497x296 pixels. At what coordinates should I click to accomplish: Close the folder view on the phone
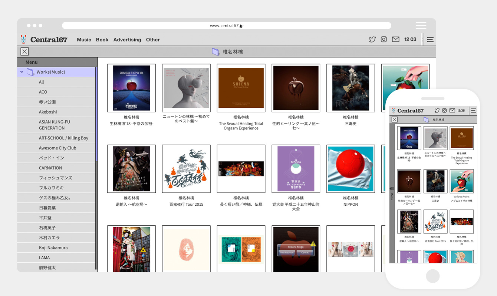[395, 120]
